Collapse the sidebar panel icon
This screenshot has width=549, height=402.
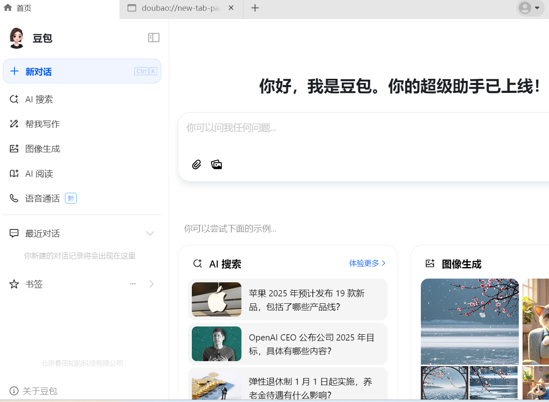(x=154, y=38)
